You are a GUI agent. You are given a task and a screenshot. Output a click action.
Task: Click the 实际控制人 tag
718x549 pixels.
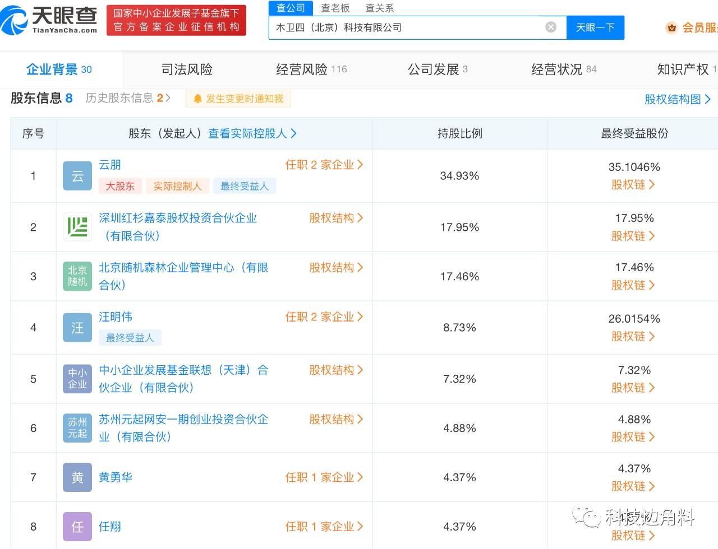[177, 186]
